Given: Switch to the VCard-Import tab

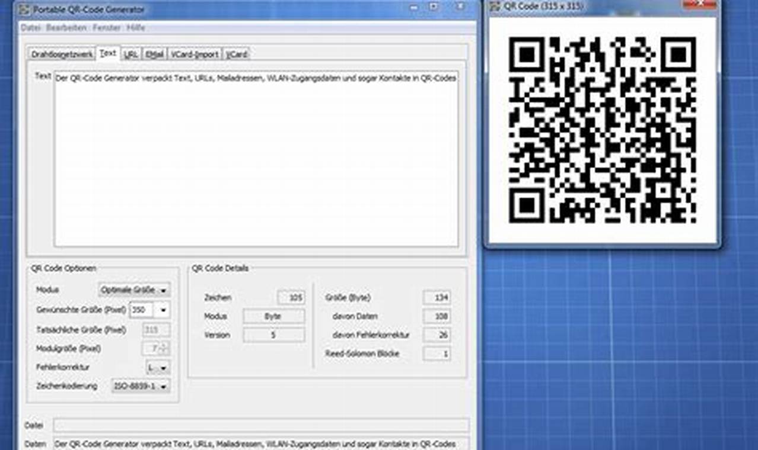Looking at the screenshot, I should (x=195, y=53).
